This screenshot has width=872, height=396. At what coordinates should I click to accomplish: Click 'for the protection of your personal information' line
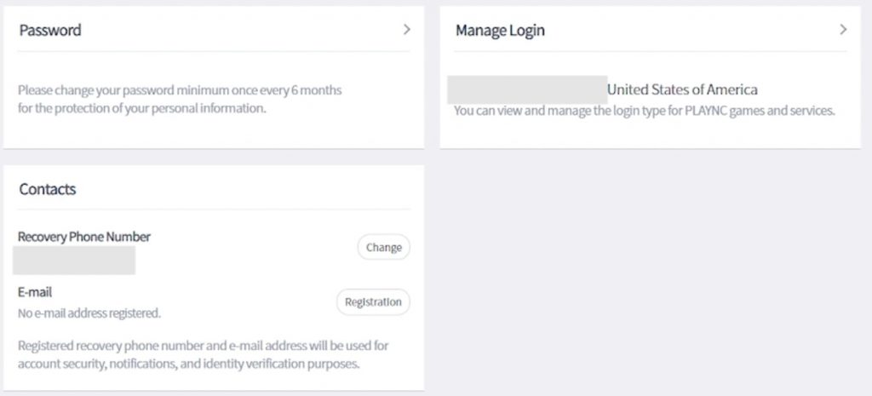tap(142, 108)
